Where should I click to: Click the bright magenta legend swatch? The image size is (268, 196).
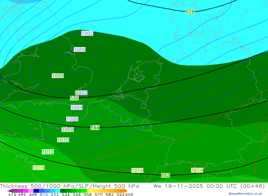[x=25, y=191]
